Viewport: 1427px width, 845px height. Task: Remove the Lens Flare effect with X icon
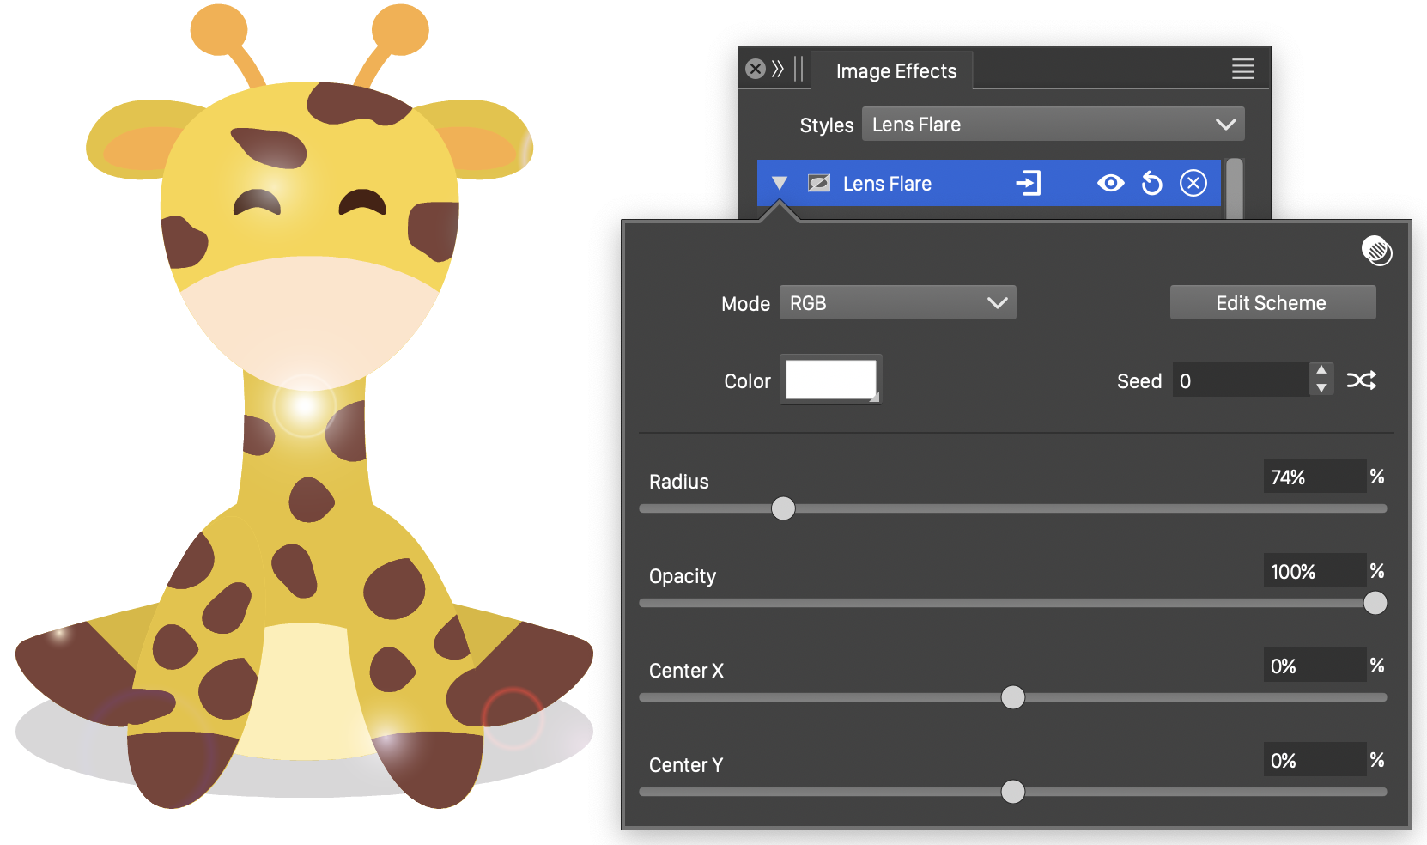click(x=1193, y=183)
